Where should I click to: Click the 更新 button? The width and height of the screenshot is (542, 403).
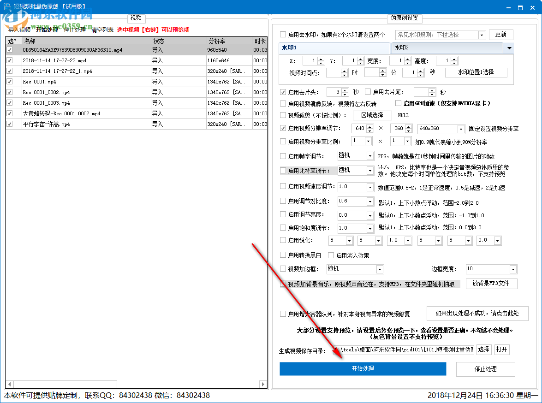point(500,35)
